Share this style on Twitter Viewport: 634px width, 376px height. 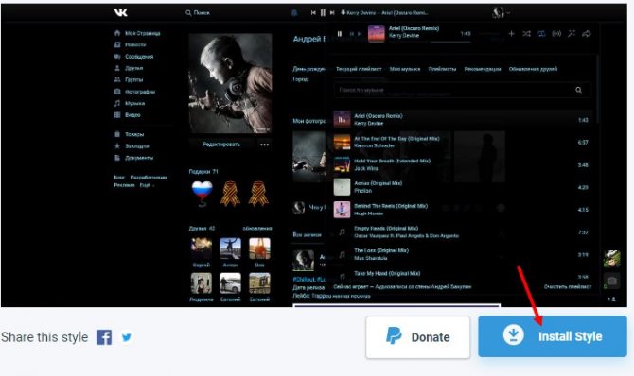pos(127,337)
